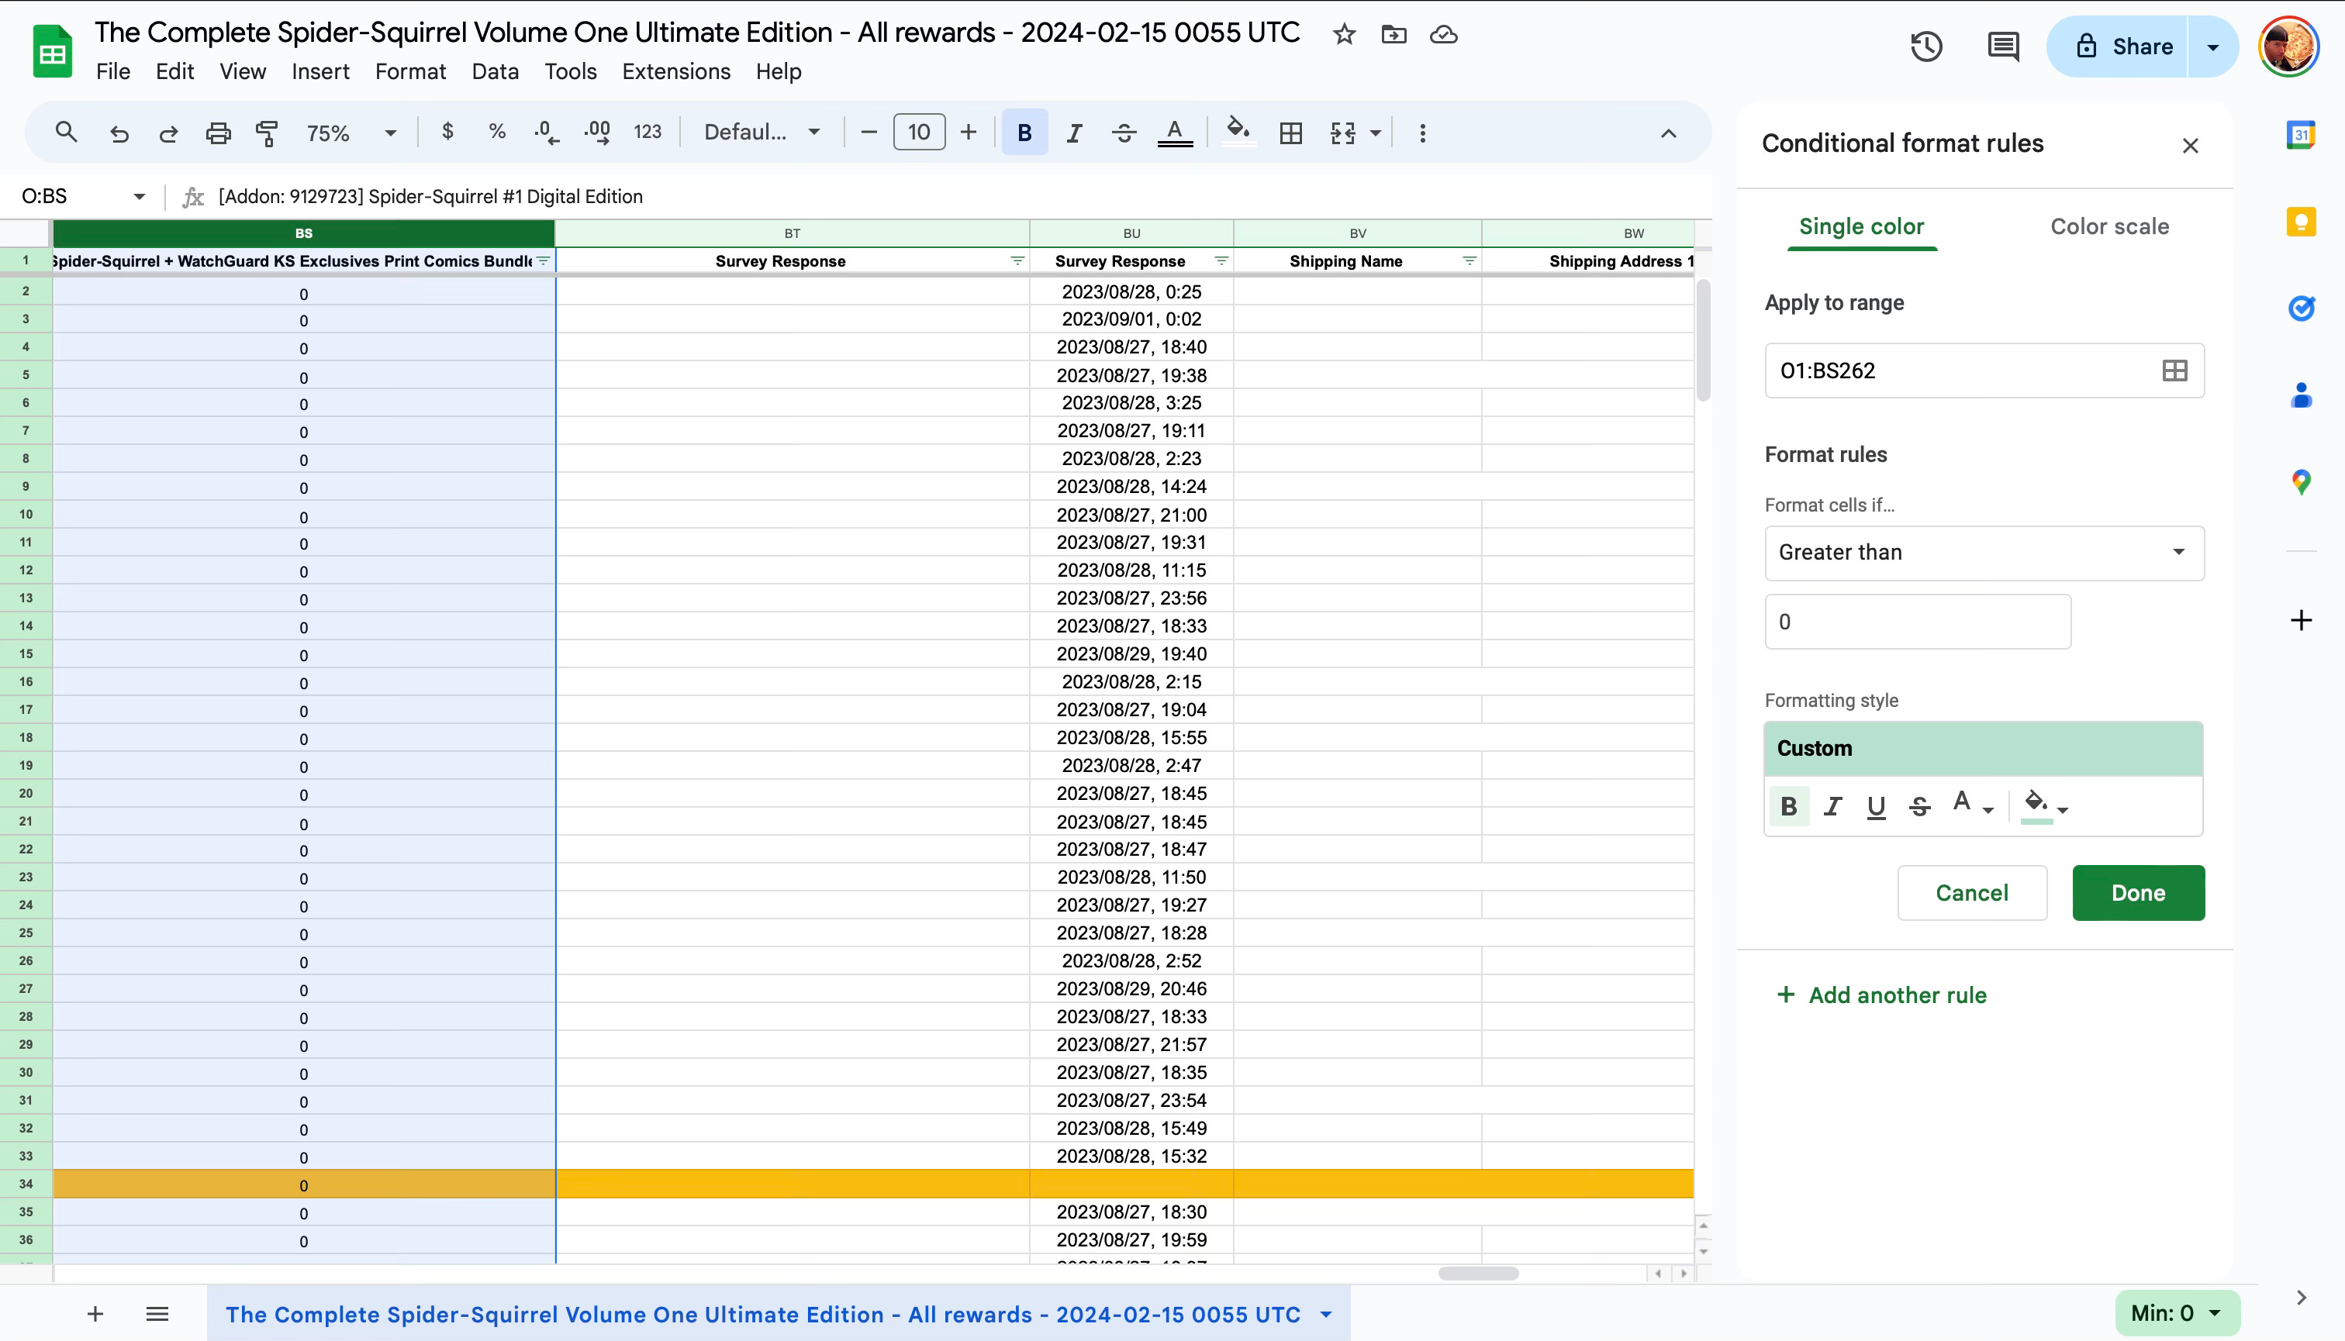Image resolution: width=2345 pixels, height=1341 pixels.
Task: Format as percent icon
Action: 498,132
